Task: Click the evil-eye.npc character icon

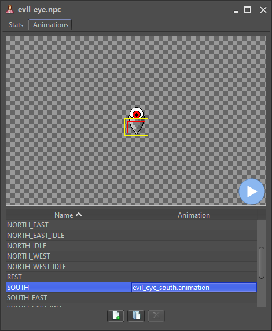Action: (10, 9)
